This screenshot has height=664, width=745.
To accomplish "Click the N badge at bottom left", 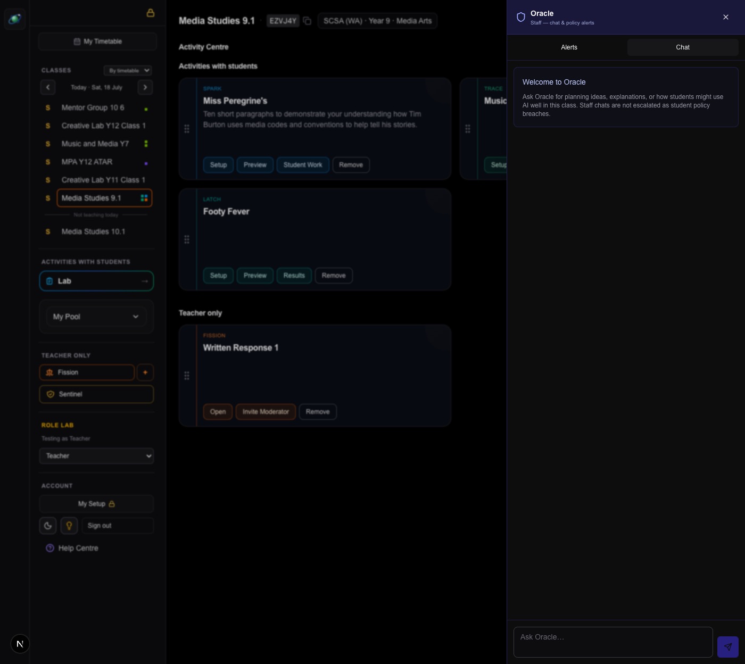I will pos(20,644).
